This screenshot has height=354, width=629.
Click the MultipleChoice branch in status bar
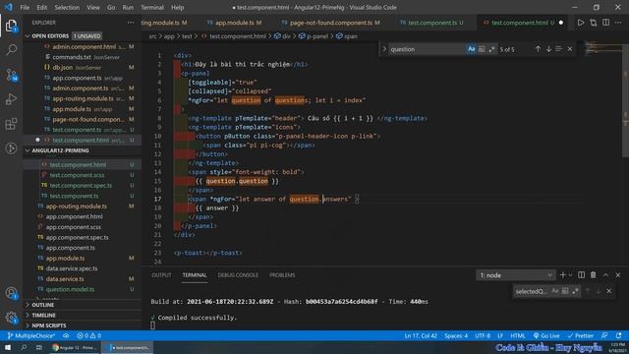[30, 335]
